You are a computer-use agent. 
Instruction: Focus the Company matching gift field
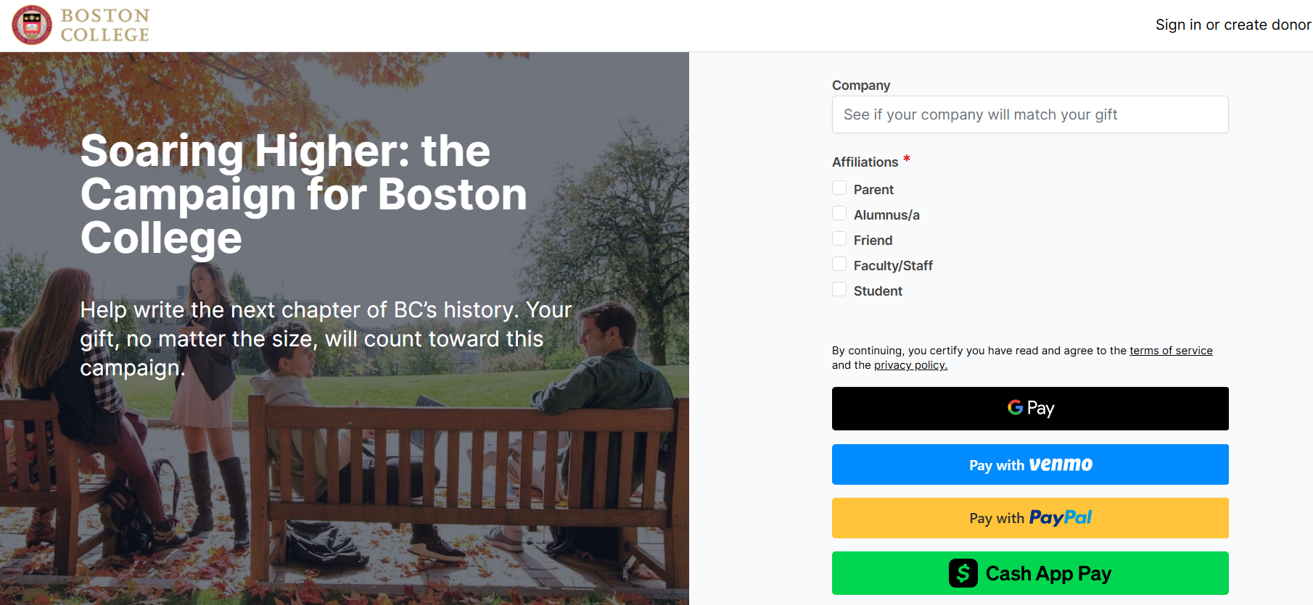pyautogui.click(x=1030, y=114)
